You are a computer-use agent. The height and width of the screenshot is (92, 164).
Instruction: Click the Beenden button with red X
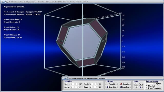125,84
